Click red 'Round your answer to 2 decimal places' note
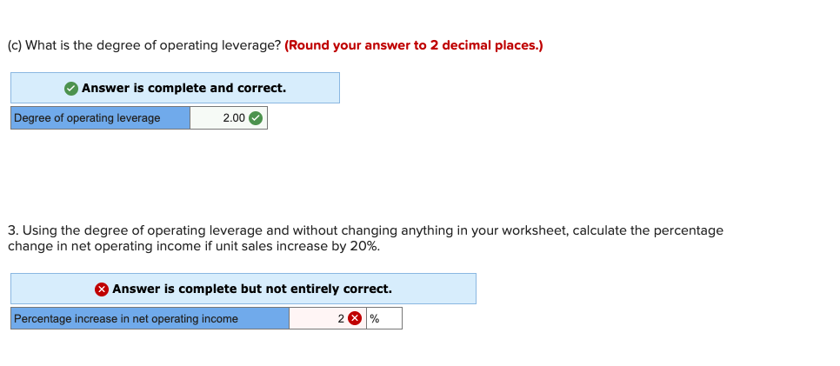This screenshot has width=840, height=366. tap(414, 45)
